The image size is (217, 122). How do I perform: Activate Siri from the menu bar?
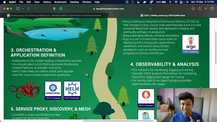(187, 2)
